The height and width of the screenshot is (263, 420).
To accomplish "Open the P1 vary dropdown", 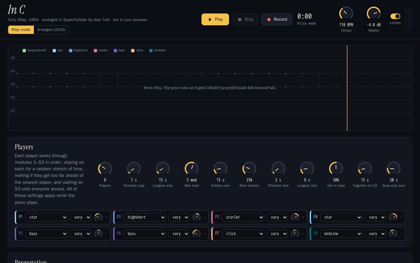I will point(81,217).
